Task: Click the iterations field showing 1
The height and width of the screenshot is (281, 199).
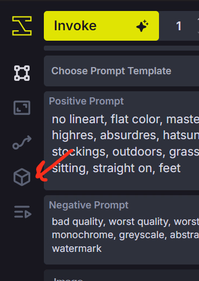Action: pyautogui.click(x=179, y=26)
